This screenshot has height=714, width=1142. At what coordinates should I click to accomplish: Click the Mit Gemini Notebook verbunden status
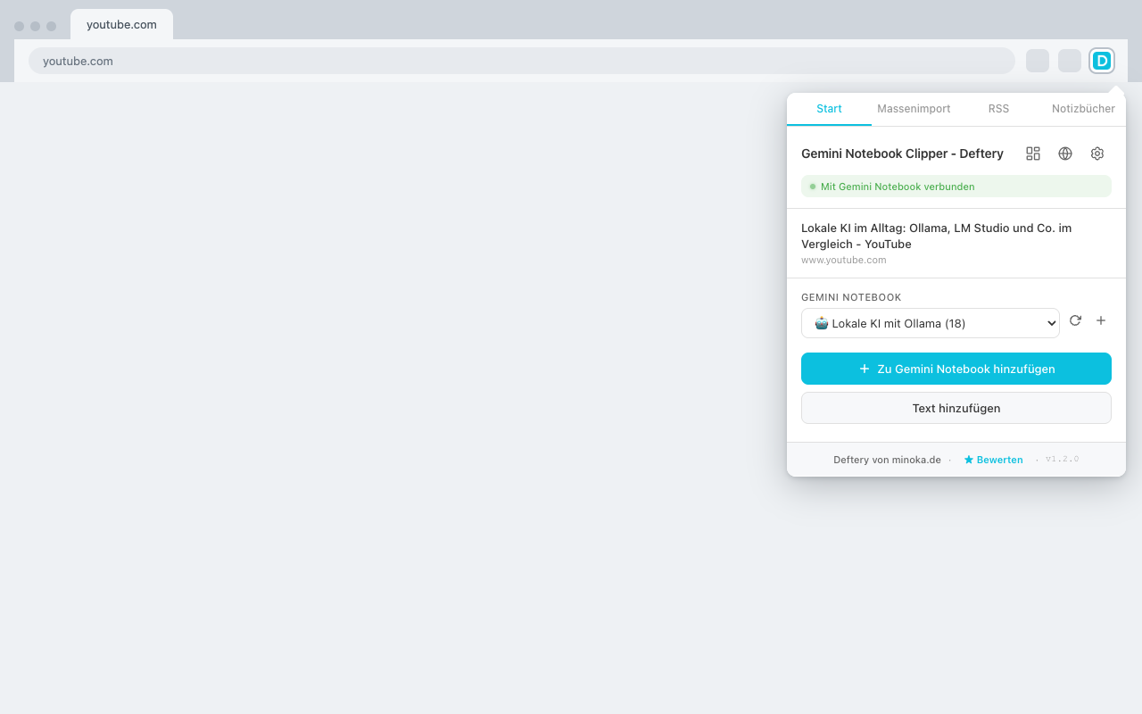(x=956, y=187)
